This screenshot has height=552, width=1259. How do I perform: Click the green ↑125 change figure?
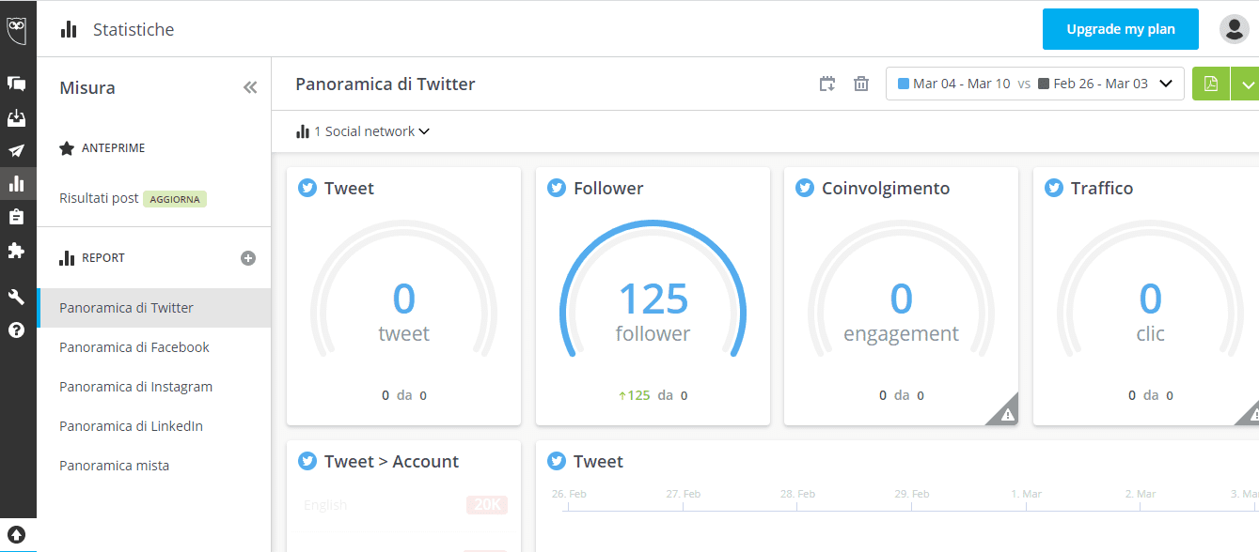tap(635, 395)
